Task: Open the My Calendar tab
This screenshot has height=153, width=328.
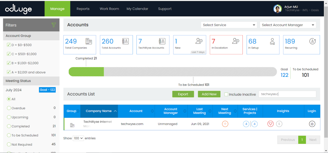Action: coord(138,9)
